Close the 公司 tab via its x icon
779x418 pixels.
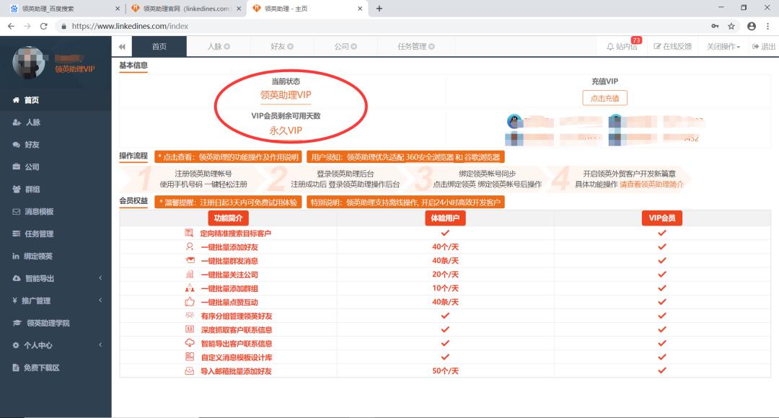click(x=353, y=47)
